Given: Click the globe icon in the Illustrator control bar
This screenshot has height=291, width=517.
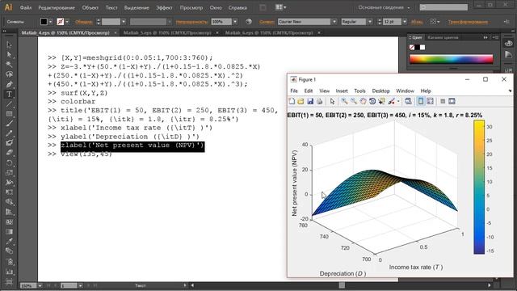Looking at the screenshot, I should 249,22.
